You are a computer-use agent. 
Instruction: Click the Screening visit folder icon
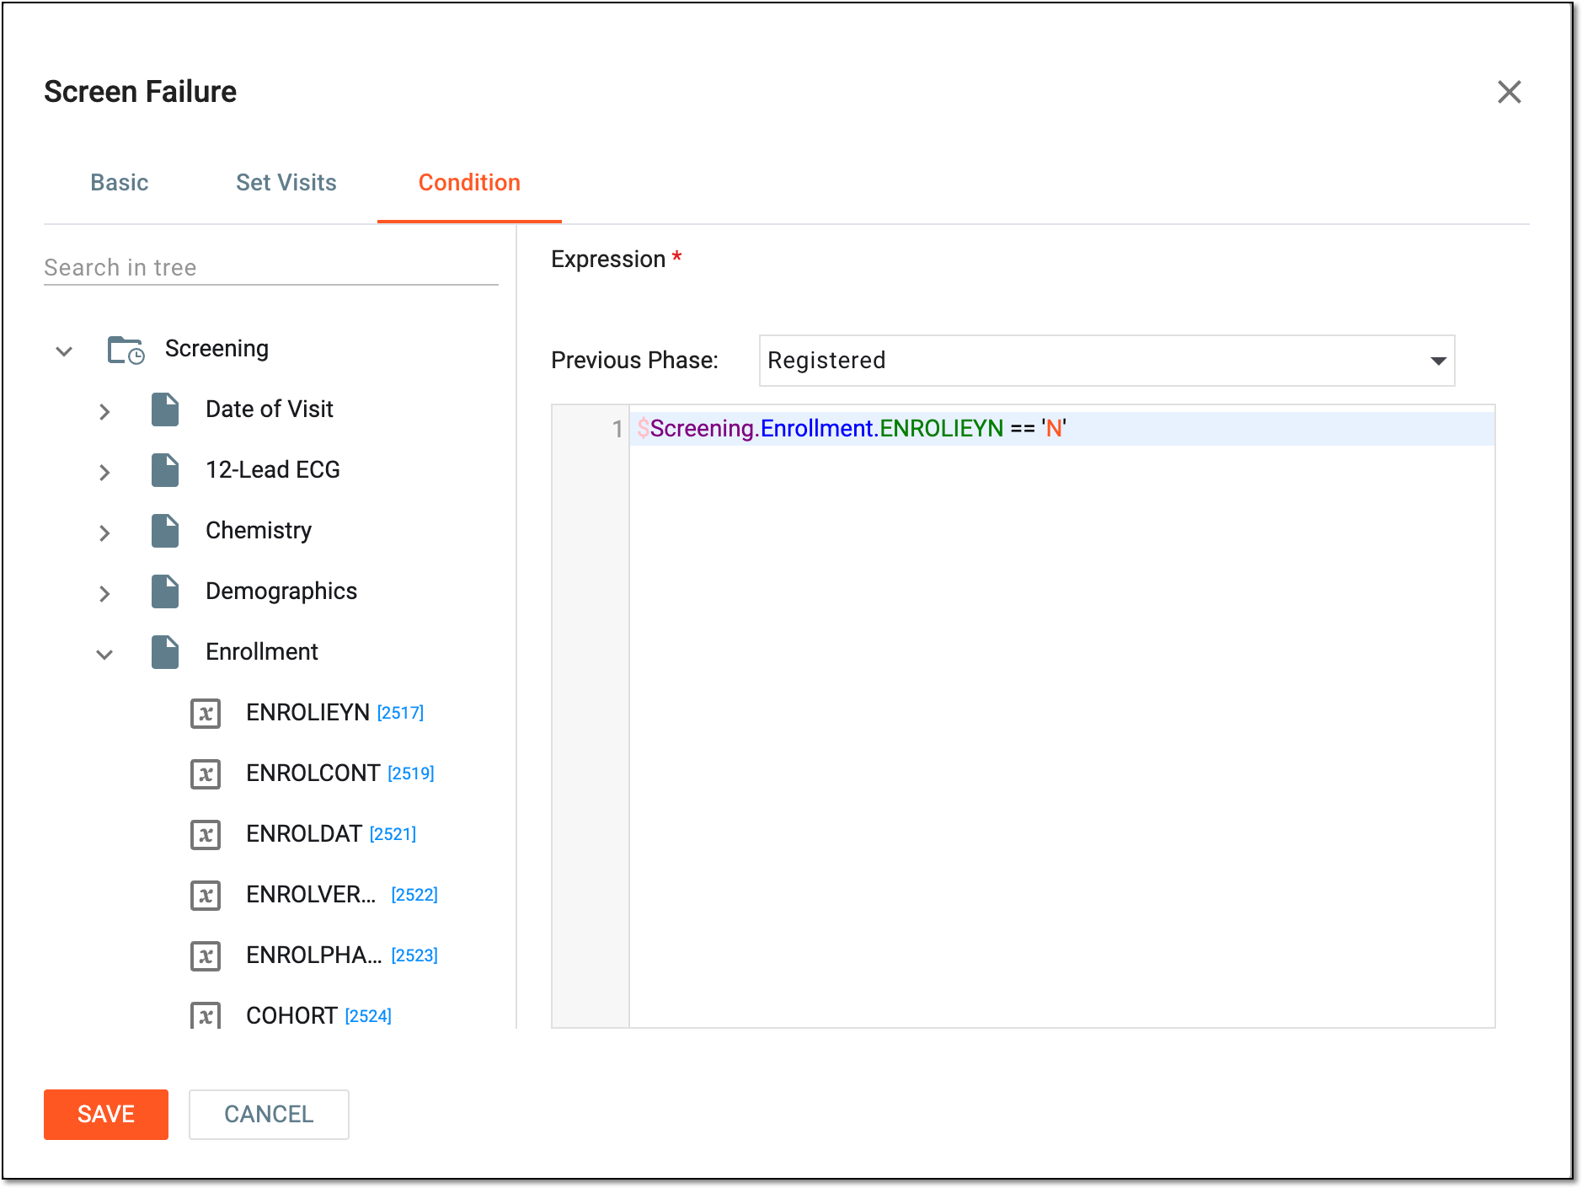pyautogui.click(x=126, y=350)
